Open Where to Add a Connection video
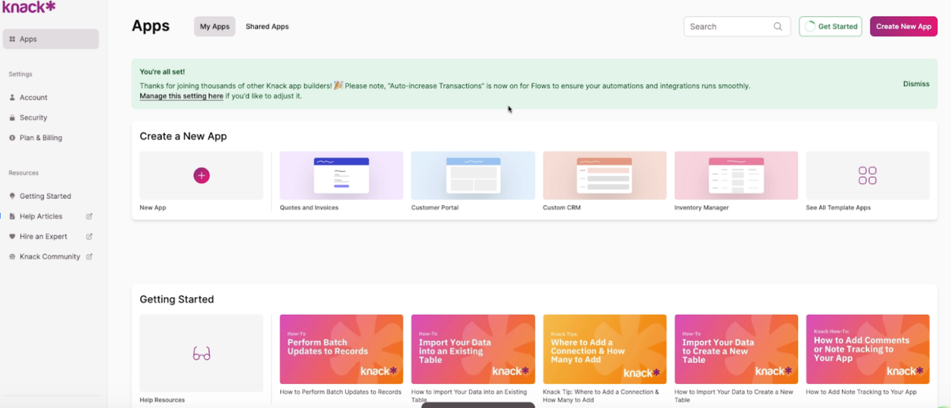 coord(605,349)
